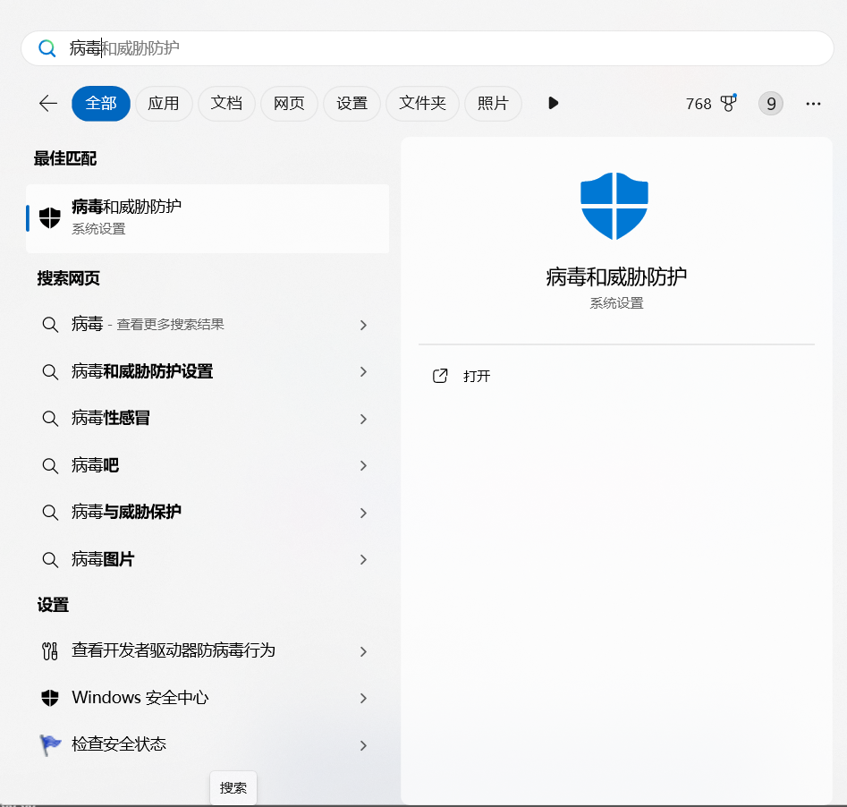847x807 pixels.
Task: Click the open external icon beside 打开
Action: (440, 376)
